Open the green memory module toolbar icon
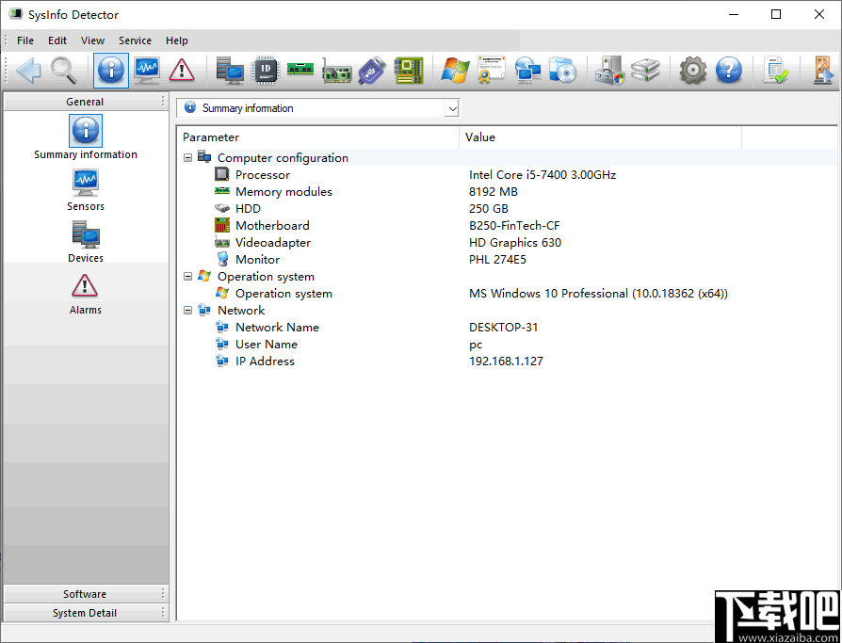 coord(300,69)
